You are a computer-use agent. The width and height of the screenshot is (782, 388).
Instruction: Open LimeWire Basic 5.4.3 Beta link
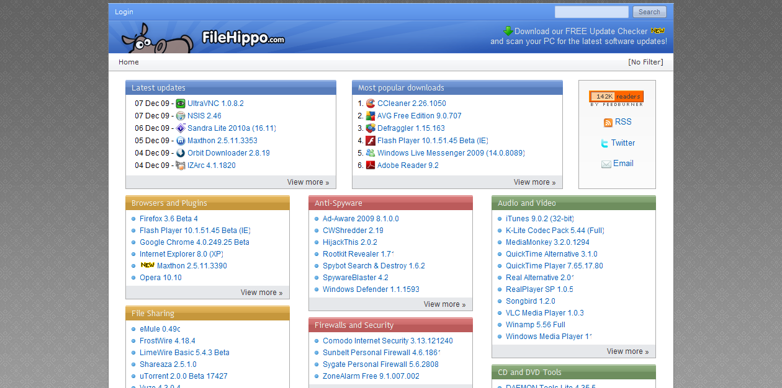(184, 353)
